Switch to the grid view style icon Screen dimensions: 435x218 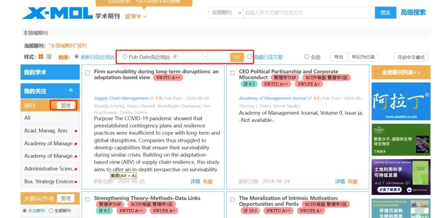tap(41, 56)
